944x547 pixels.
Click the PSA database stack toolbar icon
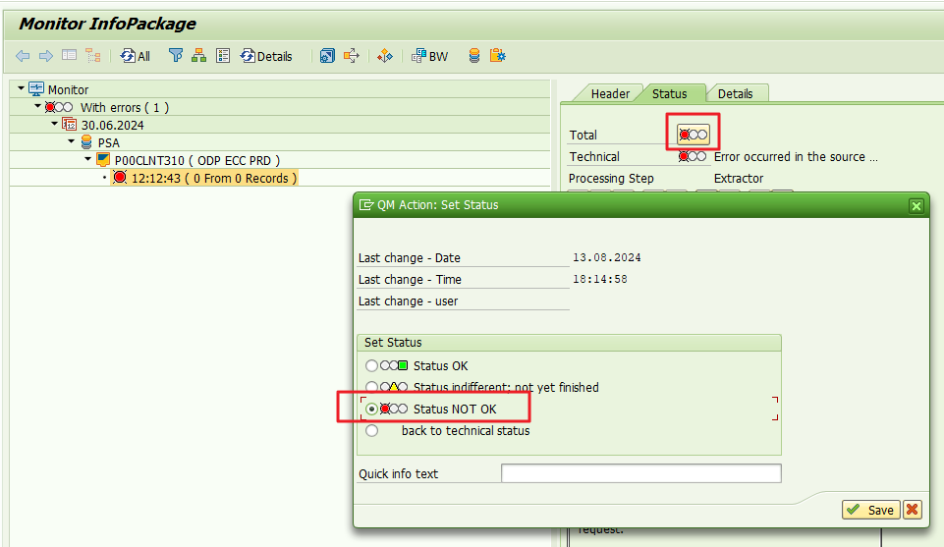[474, 56]
